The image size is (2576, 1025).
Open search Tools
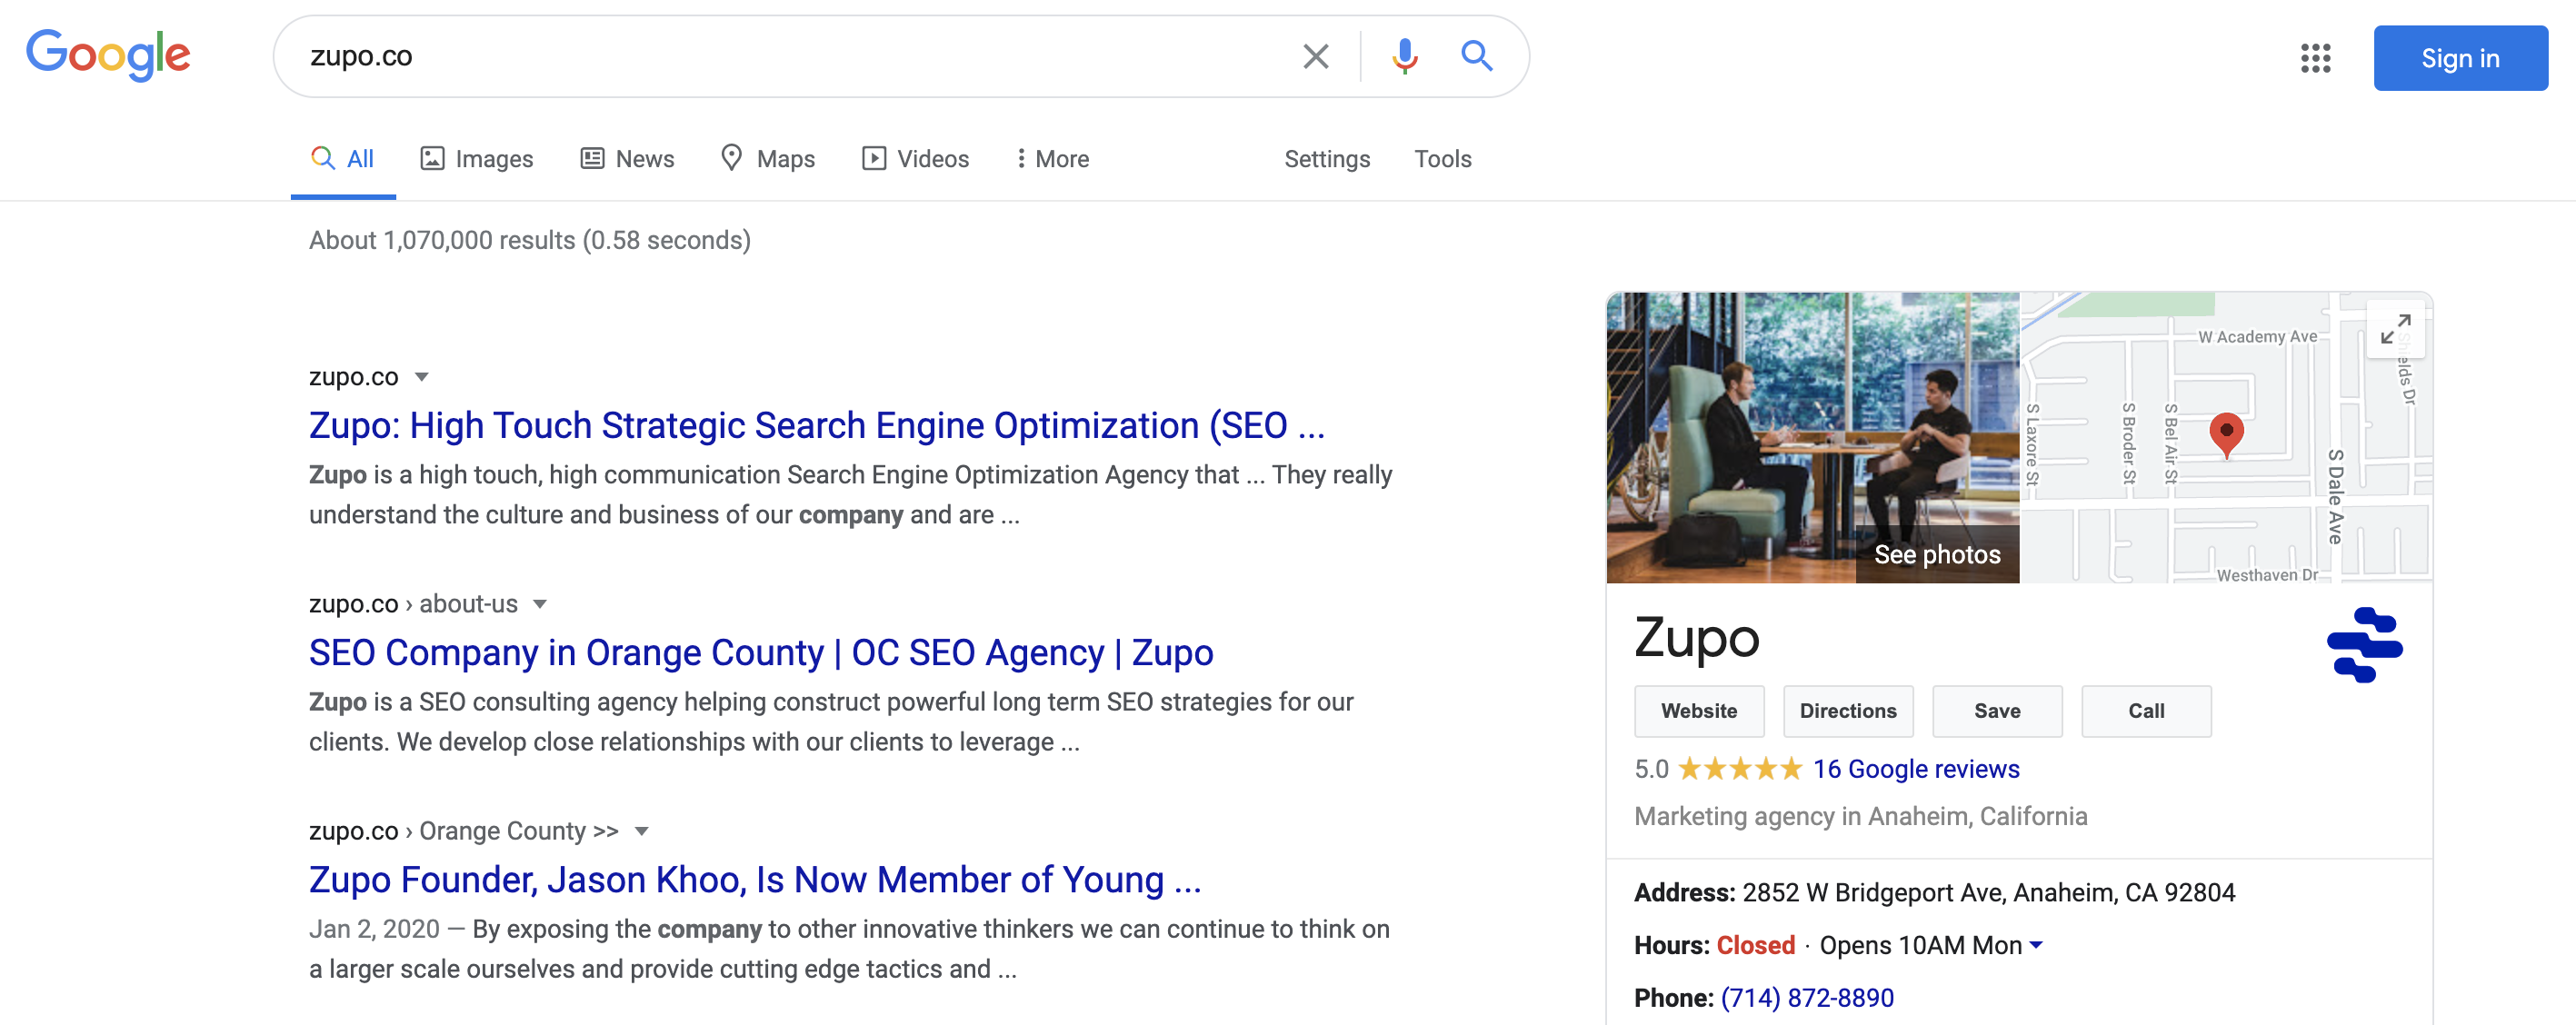1442,159
